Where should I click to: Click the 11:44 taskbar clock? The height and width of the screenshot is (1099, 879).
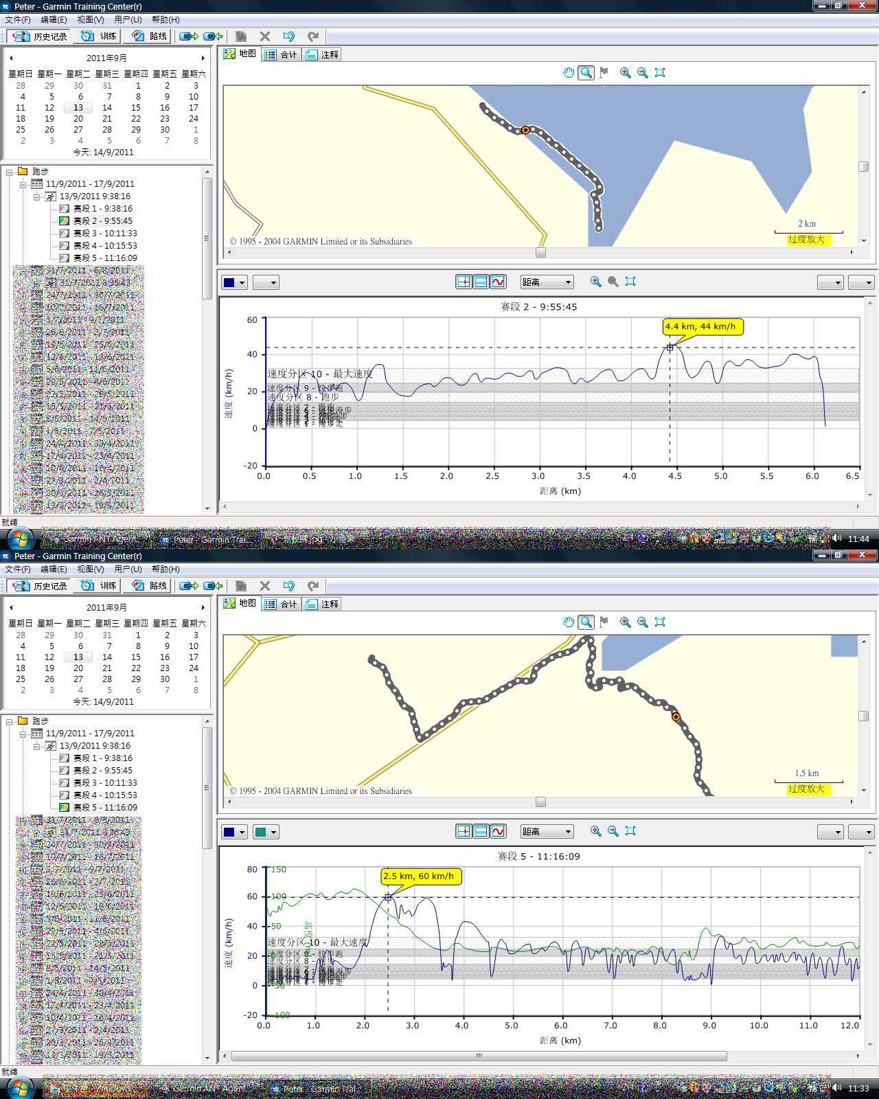[858, 539]
